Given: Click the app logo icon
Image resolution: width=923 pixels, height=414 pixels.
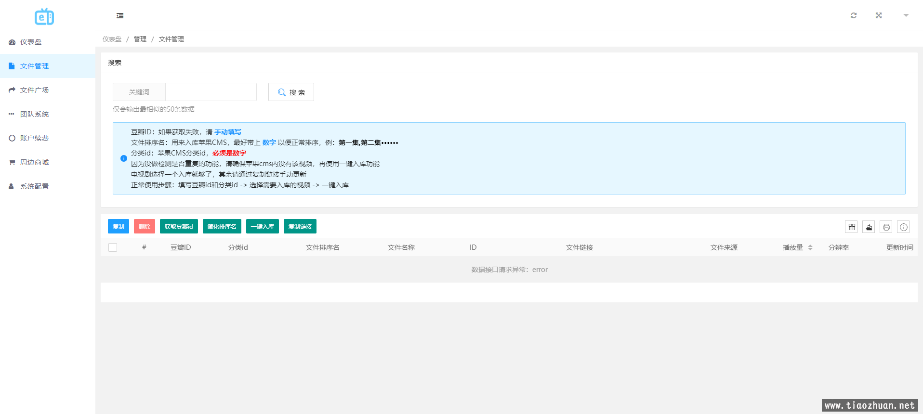Looking at the screenshot, I should point(44,17).
